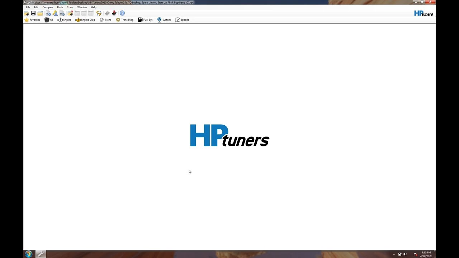The width and height of the screenshot is (459, 258).
Task: Click the red arrow write vehicle icon
Action: pyautogui.click(x=114, y=13)
